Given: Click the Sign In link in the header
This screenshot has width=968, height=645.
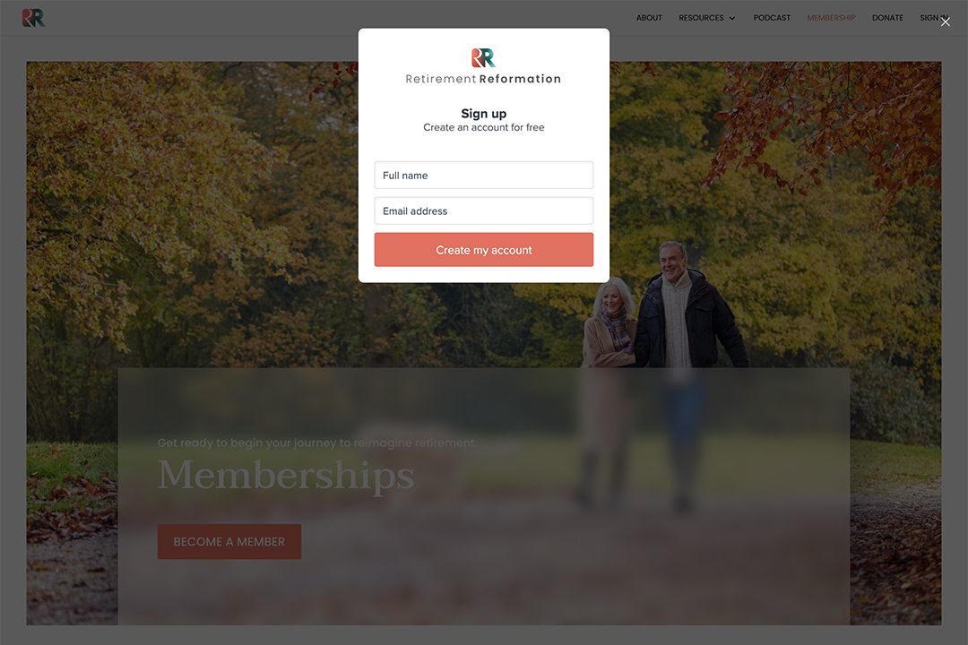Looking at the screenshot, I should 932,18.
